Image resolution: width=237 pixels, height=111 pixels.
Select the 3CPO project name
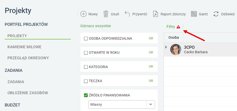tap(189, 47)
